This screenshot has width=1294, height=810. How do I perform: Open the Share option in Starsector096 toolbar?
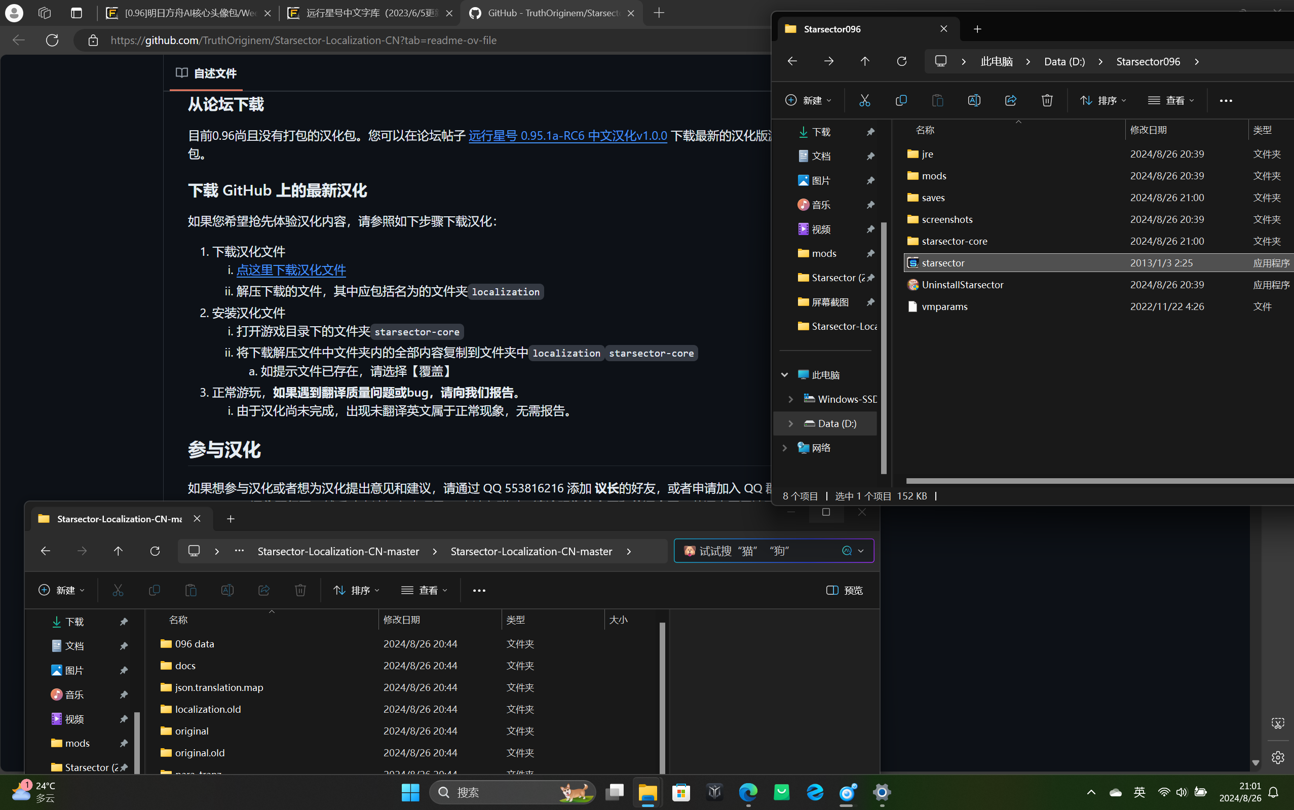click(x=1011, y=100)
